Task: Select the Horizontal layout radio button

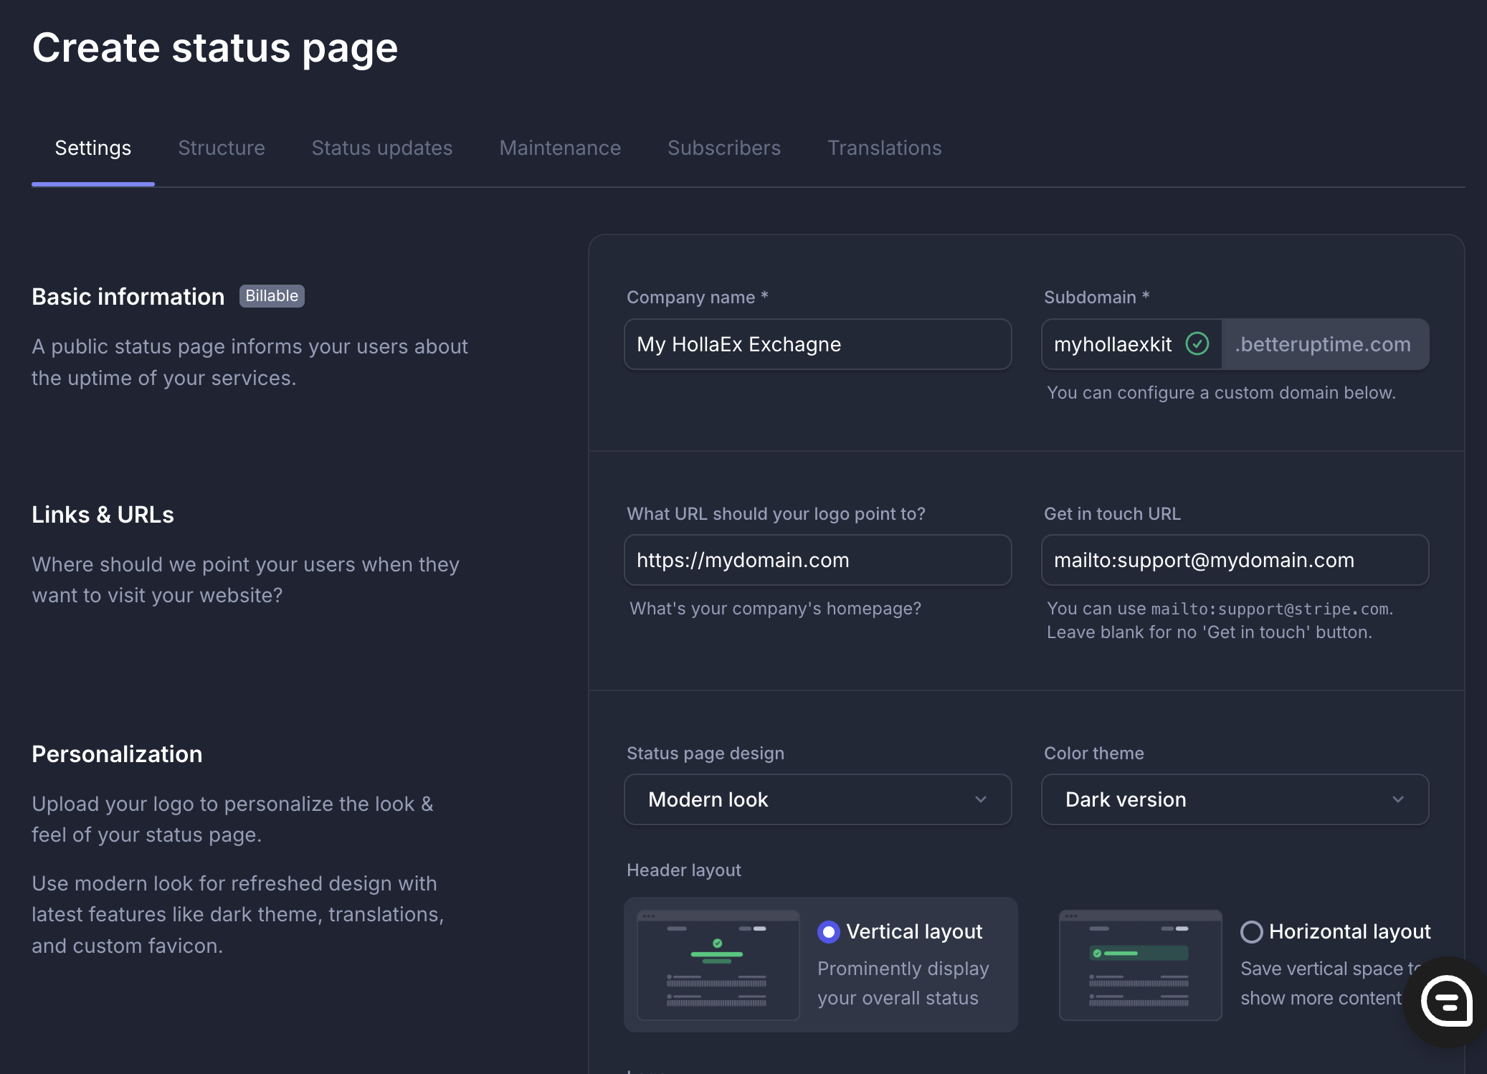Action: [1251, 932]
